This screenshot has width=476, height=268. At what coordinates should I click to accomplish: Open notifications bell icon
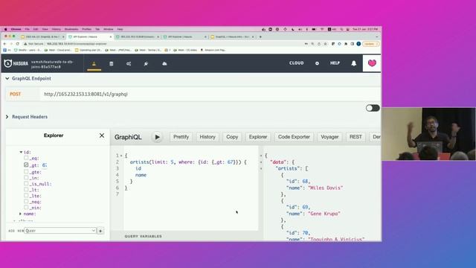(354, 63)
